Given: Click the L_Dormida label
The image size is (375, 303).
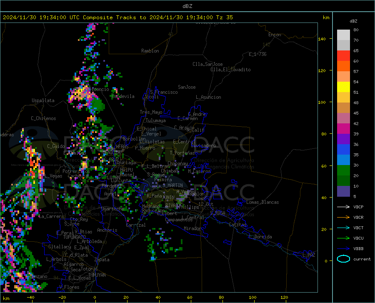Looking at the screenshot, I should click(260, 237).
